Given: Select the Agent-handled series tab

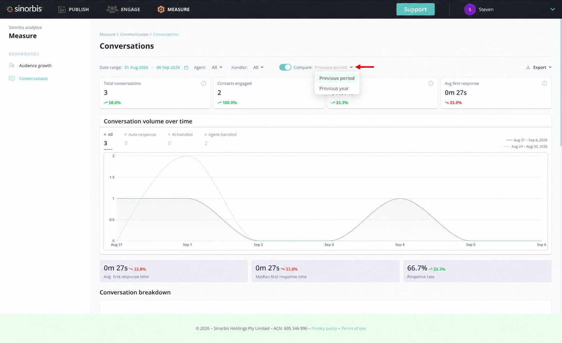Looking at the screenshot, I should point(220,139).
